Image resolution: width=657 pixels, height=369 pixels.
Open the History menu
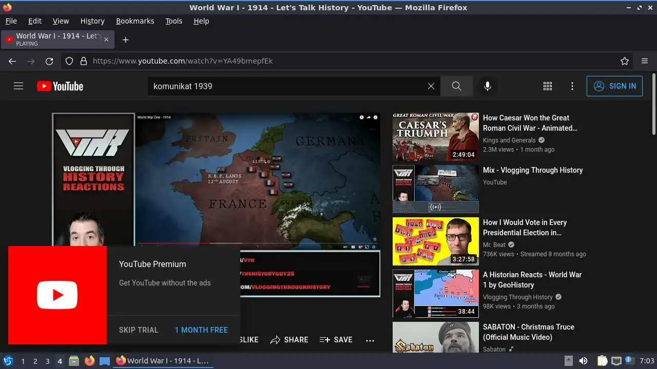click(92, 21)
